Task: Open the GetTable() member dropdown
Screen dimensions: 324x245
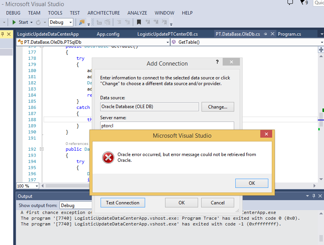Action: [322, 42]
